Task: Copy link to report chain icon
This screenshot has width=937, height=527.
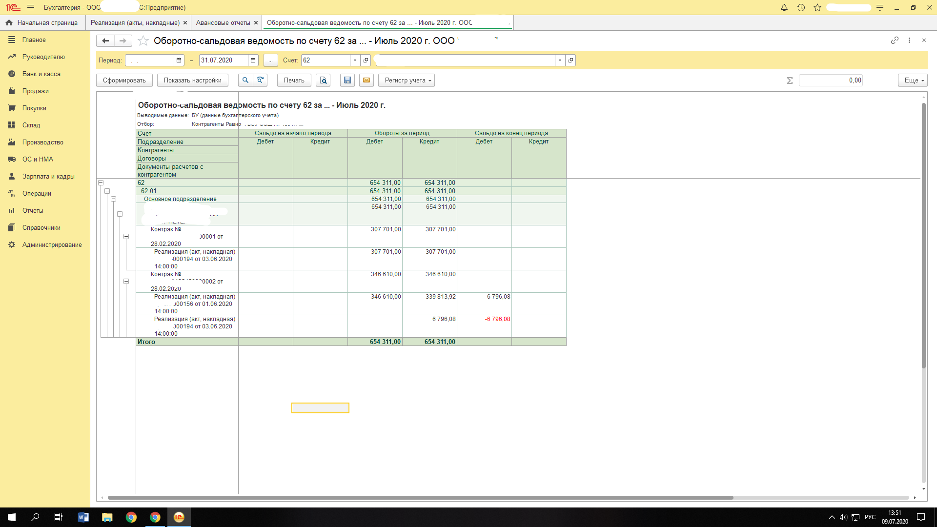Action: click(895, 41)
